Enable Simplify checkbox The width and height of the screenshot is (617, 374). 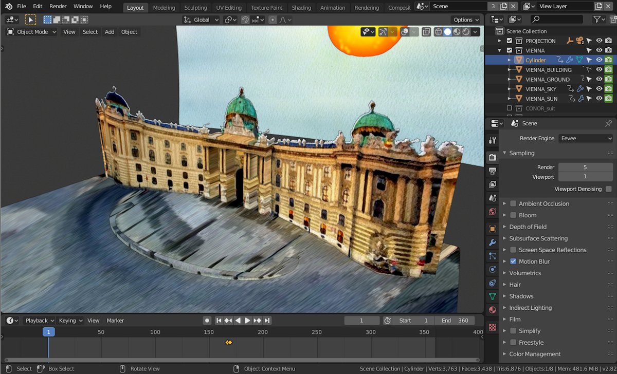click(513, 331)
